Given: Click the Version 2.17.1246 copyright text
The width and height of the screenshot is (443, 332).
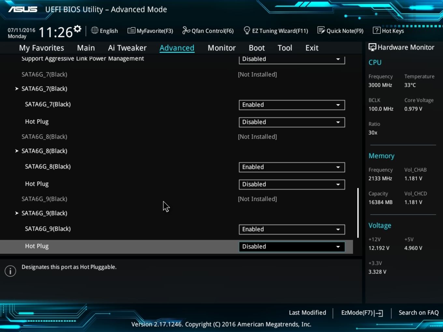Looking at the screenshot, I should pyautogui.click(x=221, y=324).
